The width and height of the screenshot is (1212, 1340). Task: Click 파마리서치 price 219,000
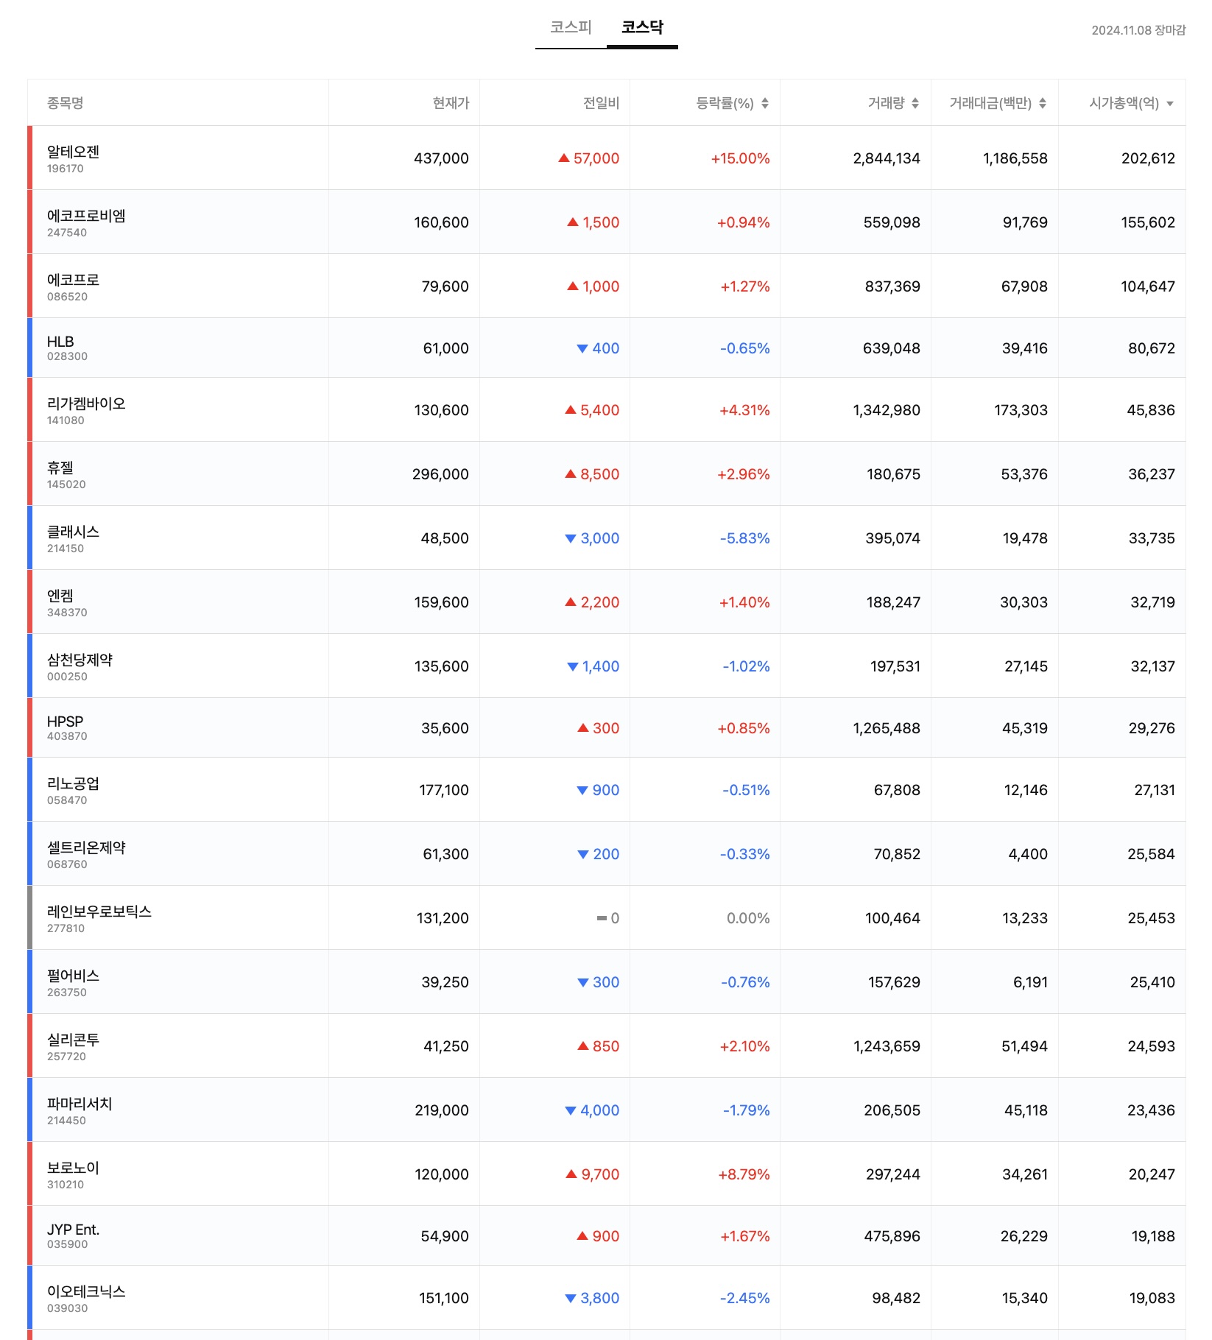(442, 1110)
